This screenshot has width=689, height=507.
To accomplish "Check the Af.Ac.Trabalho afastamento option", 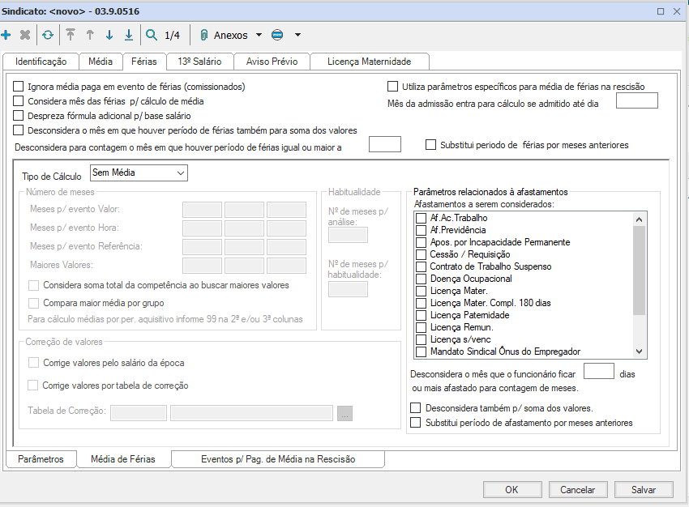I will click(x=421, y=219).
